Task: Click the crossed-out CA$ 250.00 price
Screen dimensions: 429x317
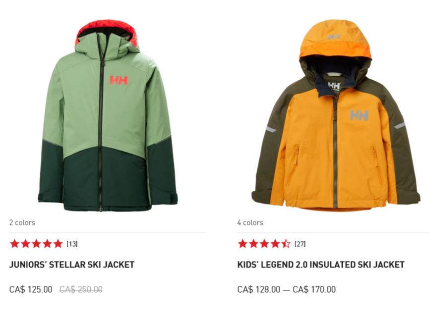Action: point(81,289)
